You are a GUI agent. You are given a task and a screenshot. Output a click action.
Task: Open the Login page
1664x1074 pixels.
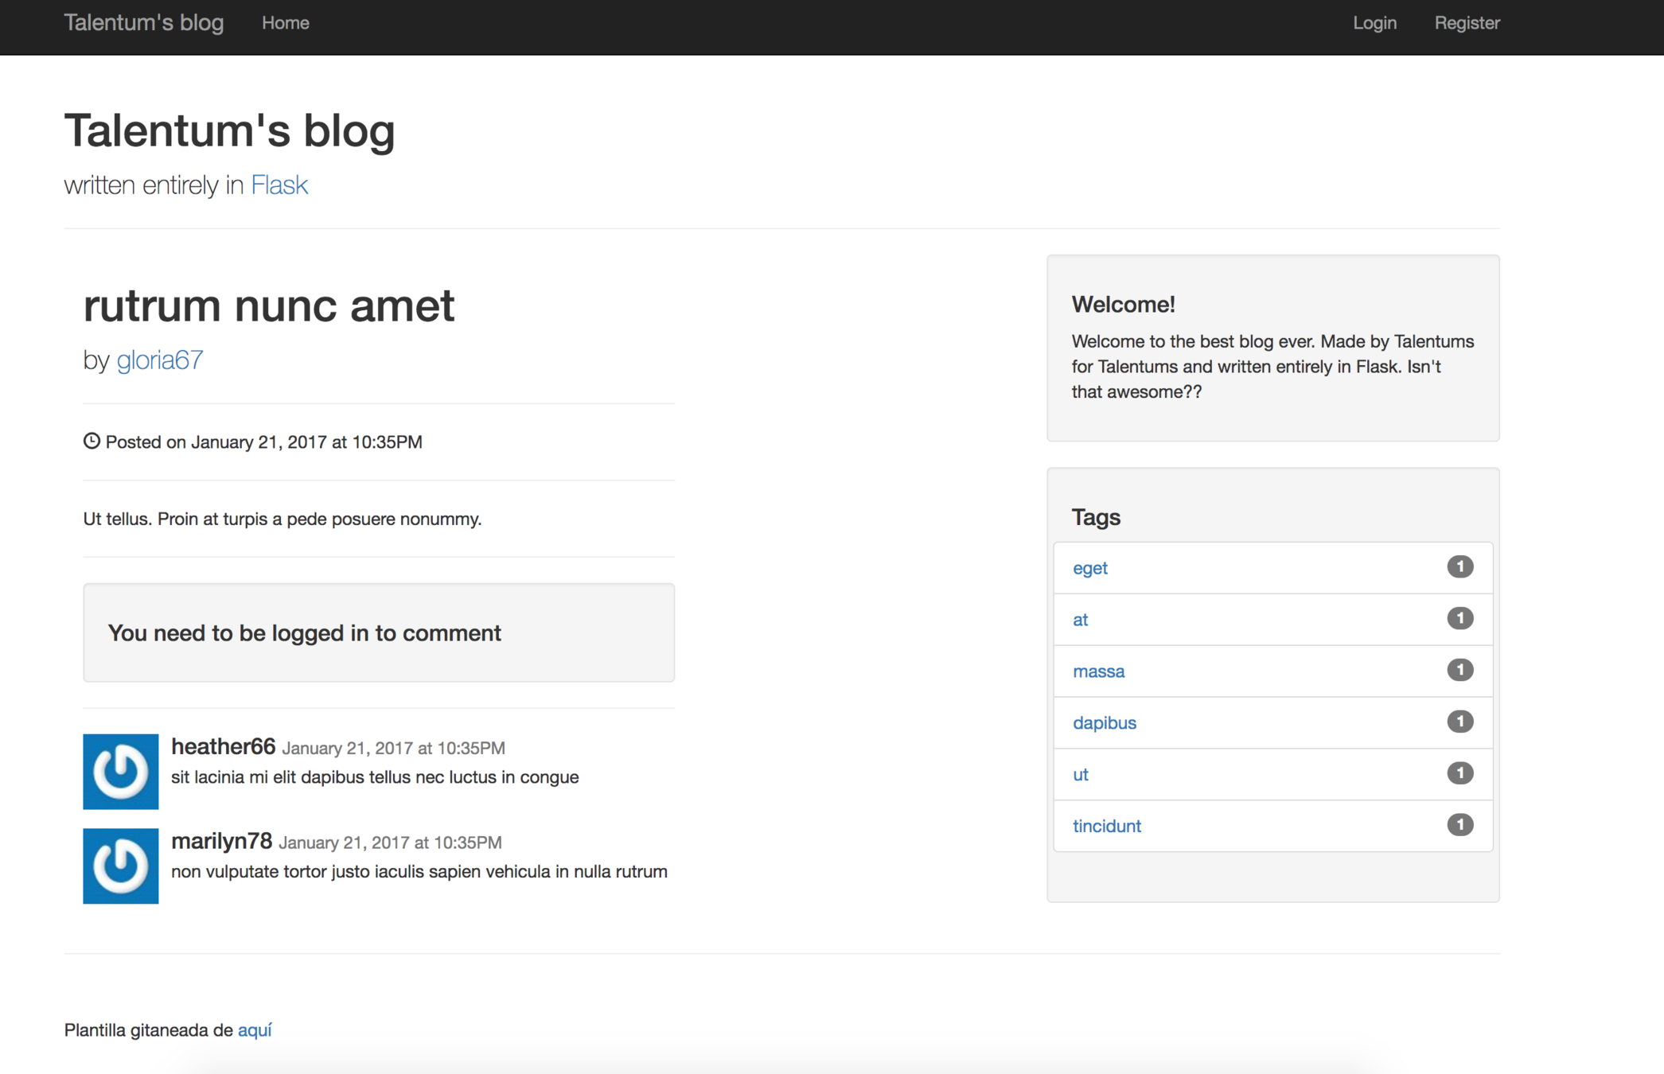(1374, 23)
